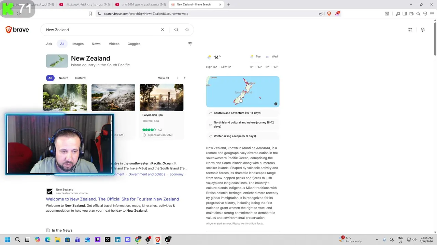Open the Polynesian Spa place card
437x245 pixels.
[161, 112]
